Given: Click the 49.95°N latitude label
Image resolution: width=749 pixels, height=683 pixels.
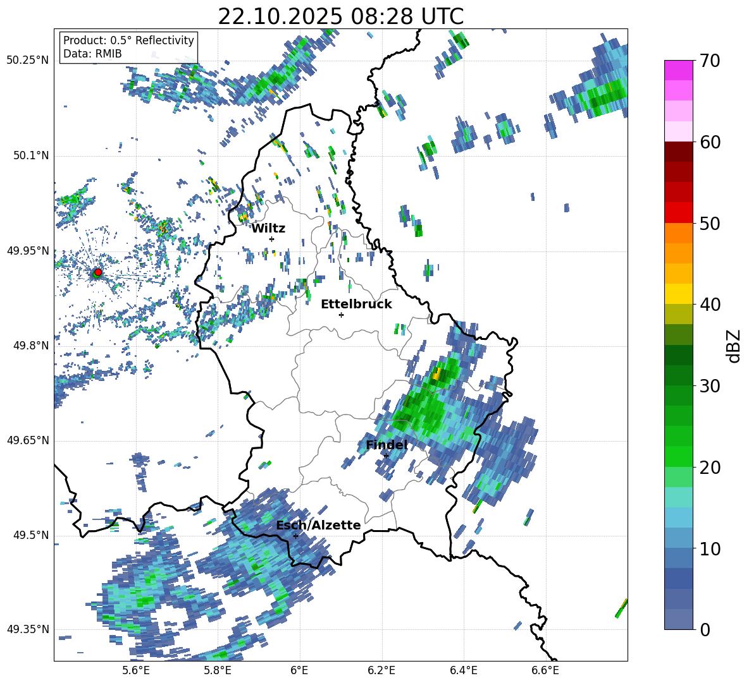Looking at the screenshot, I should (x=28, y=251).
